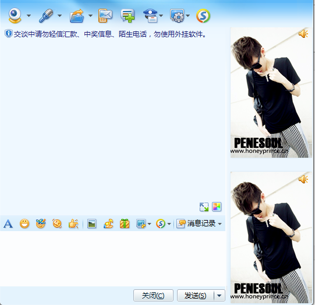Image resolution: width=315 pixels, height=305 pixels.
Task: Open Soso search icon in input toolbar
Action: click(x=161, y=224)
